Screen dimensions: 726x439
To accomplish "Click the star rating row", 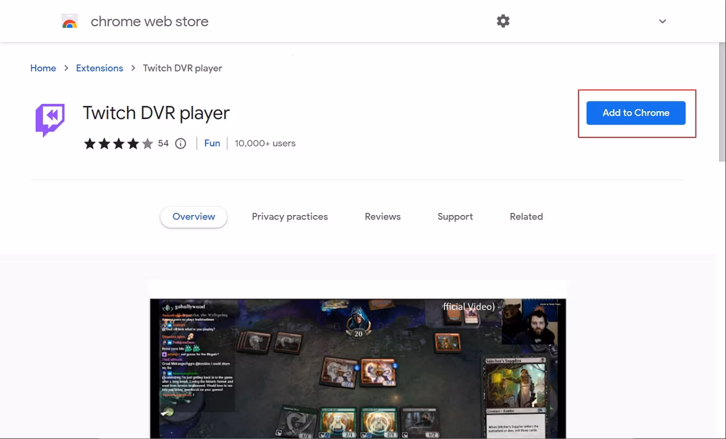I will click(118, 144).
